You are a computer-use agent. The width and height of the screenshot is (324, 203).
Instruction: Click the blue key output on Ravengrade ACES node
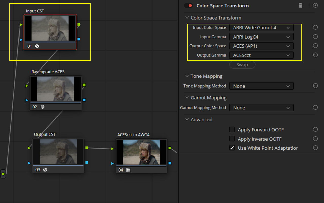pos(84,100)
